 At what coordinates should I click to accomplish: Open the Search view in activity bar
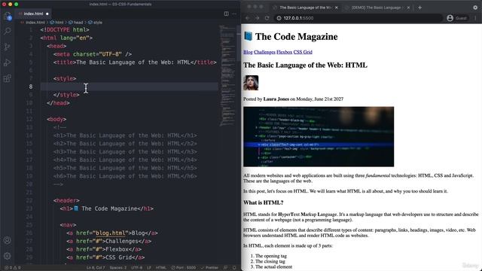click(x=8, y=31)
